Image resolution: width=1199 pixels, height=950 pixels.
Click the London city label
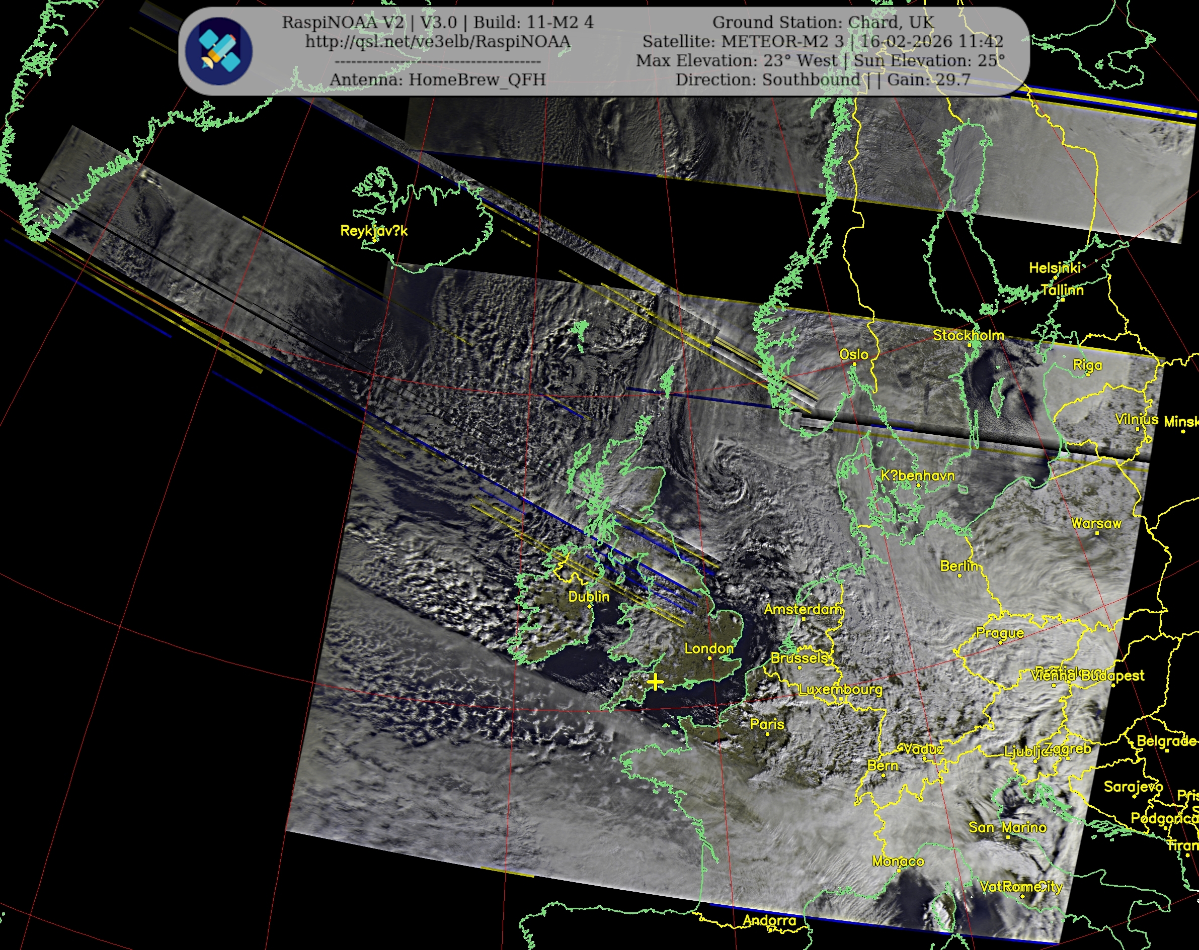(708, 648)
